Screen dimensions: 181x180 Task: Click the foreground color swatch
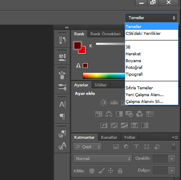(77, 45)
